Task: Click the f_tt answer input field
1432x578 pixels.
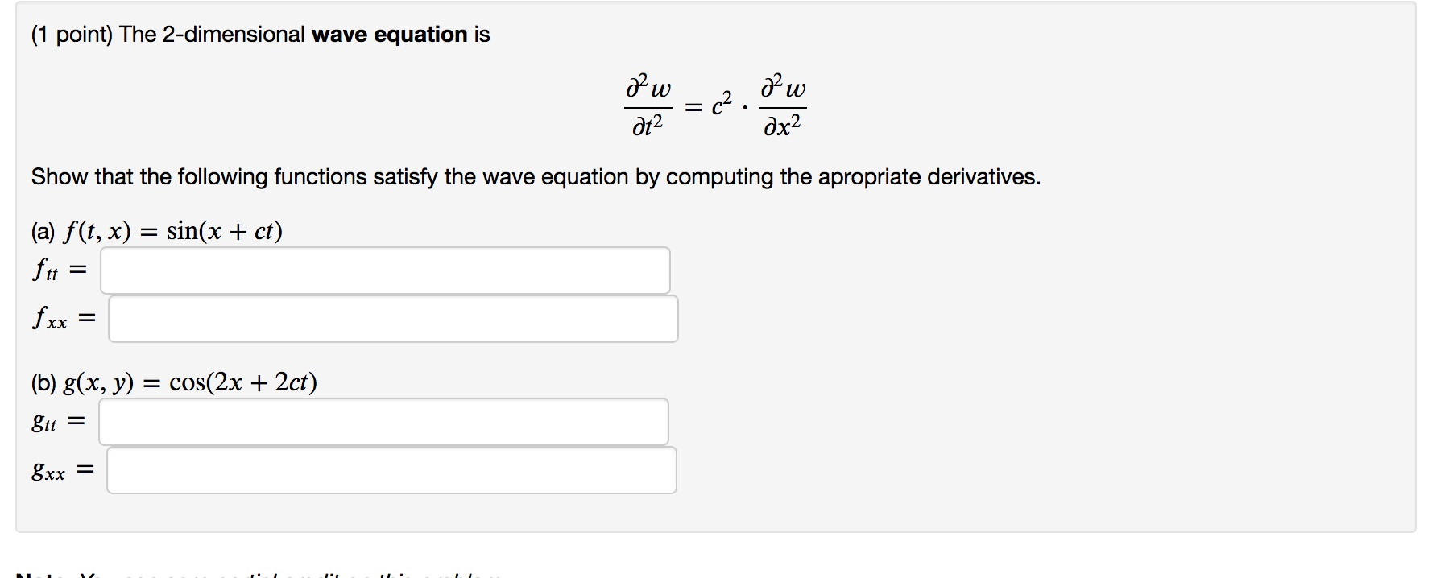Action: point(385,270)
